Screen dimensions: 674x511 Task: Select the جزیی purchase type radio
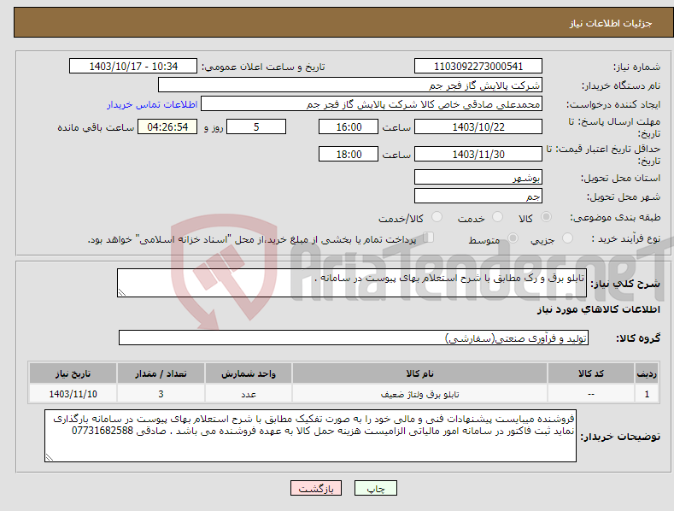pyautogui.click(x=567, y=238)
